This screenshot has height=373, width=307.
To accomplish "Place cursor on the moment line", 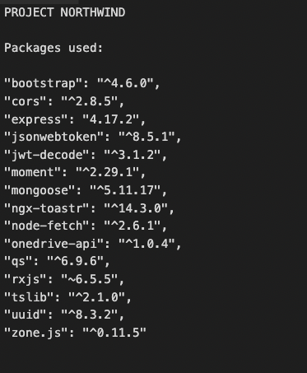I will [75, 172].
